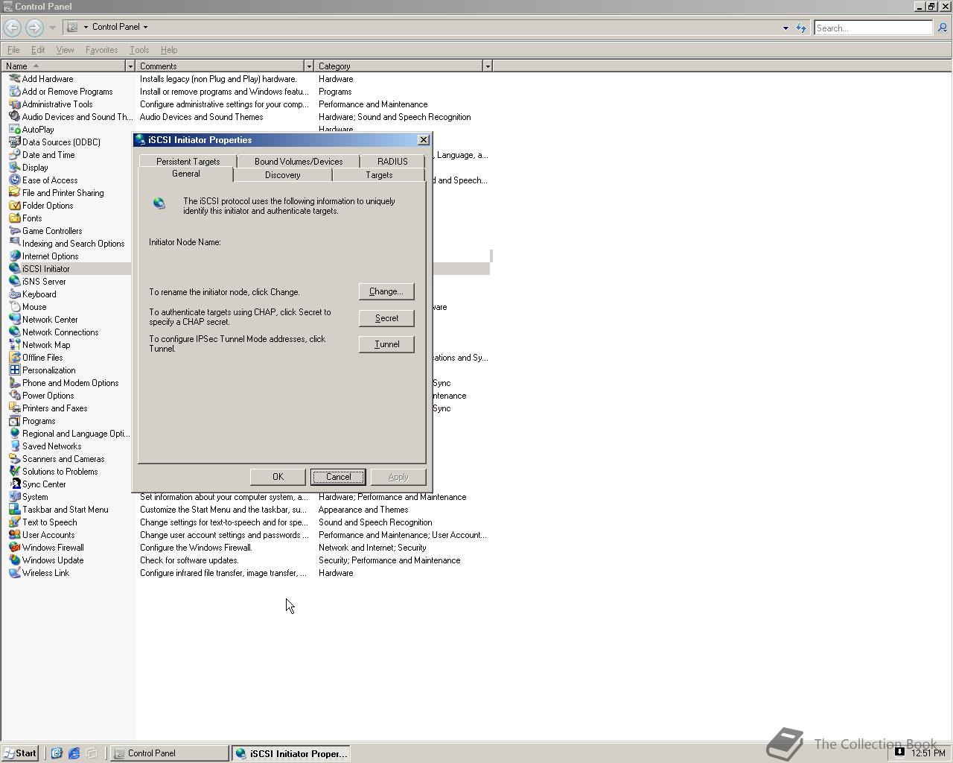This screenshot has height=763, width=953.
Task: Select the Display icon
Action: click(14, 168)
